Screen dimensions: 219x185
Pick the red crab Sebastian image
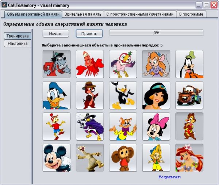90,64
